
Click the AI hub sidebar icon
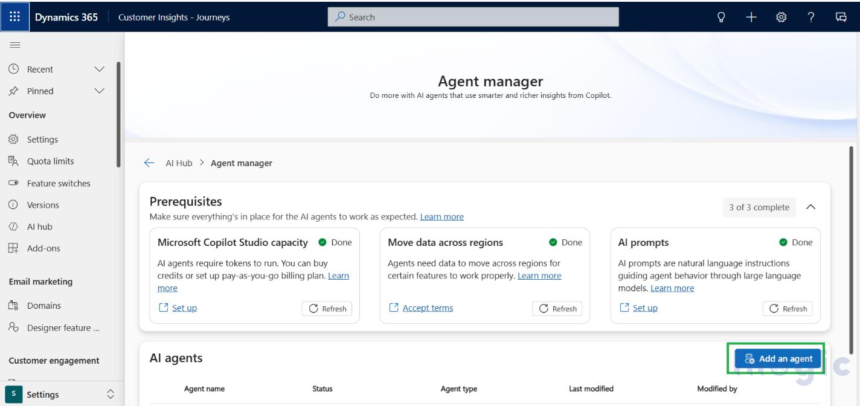(13, 227)
